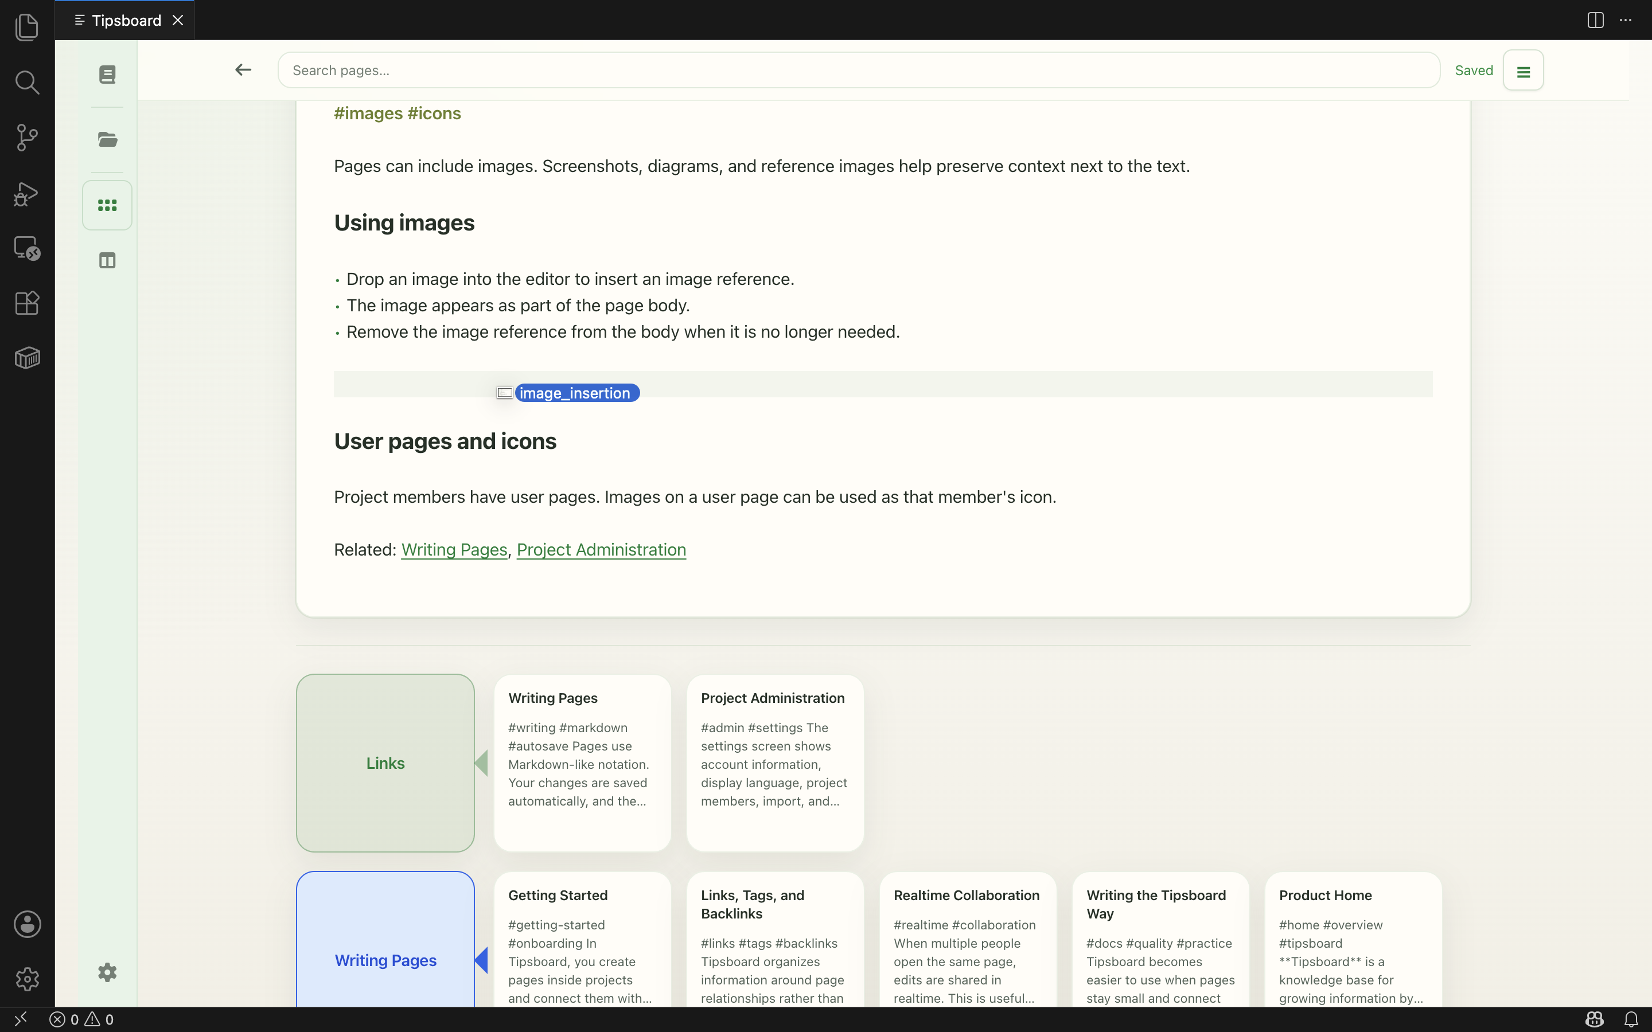
Task: Click the bullet 'The image appears as part'
Action: tap(518, 305)
